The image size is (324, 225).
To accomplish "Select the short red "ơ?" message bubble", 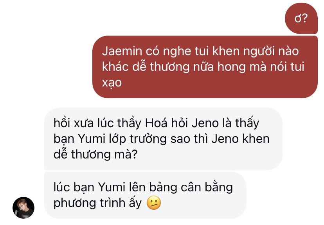I will click(301, 18).
